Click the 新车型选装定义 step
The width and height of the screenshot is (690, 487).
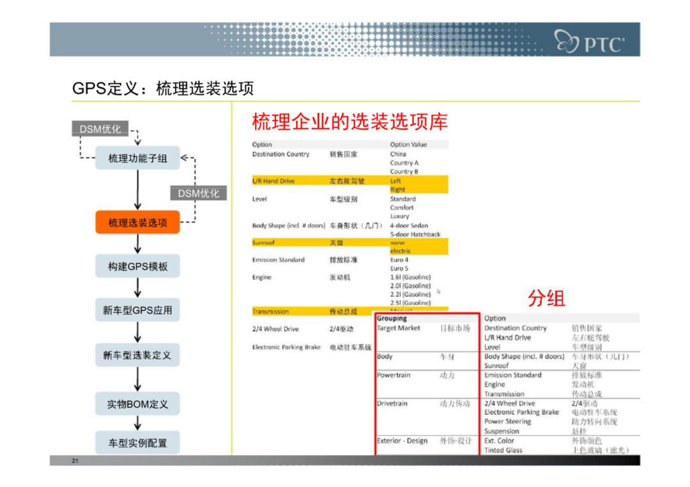137,355
